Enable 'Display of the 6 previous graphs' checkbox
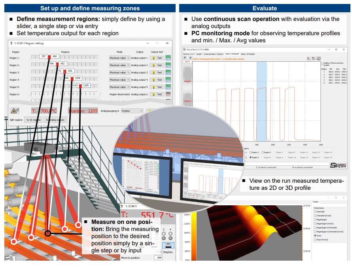The height and width of the screenshot is (267, 352). tap(322, 63)
